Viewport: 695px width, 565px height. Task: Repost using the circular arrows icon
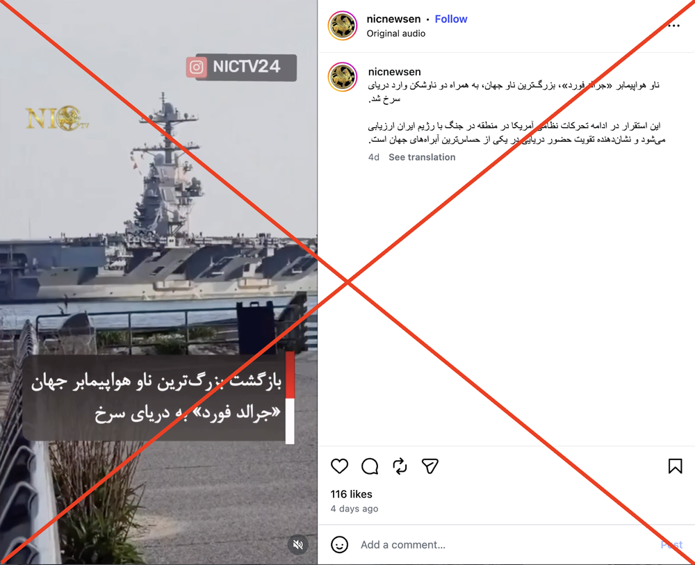coord(400,466)
